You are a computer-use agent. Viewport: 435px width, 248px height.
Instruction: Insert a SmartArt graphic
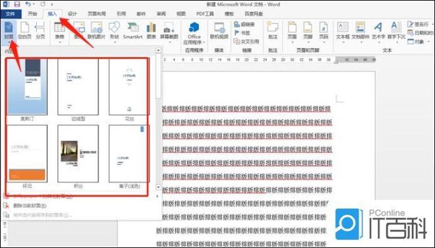[x=132, y=30]
